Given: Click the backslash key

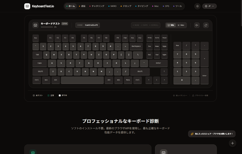Looking at the screenshot, I should tap(138, 55).
